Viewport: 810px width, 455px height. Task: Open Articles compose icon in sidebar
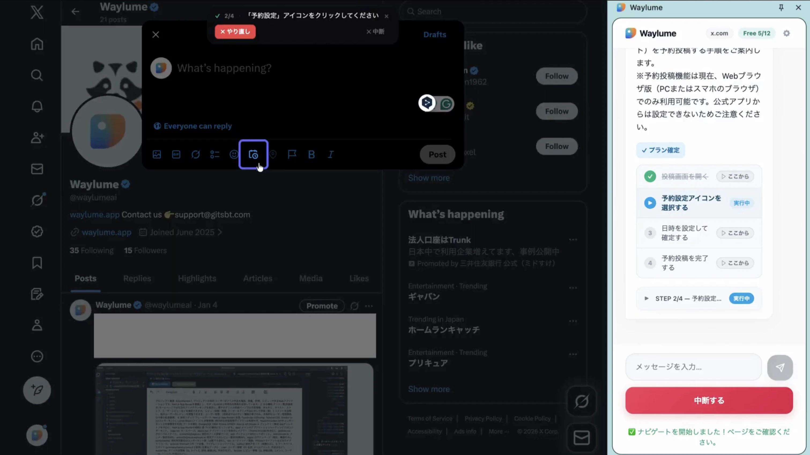(37, 294)
